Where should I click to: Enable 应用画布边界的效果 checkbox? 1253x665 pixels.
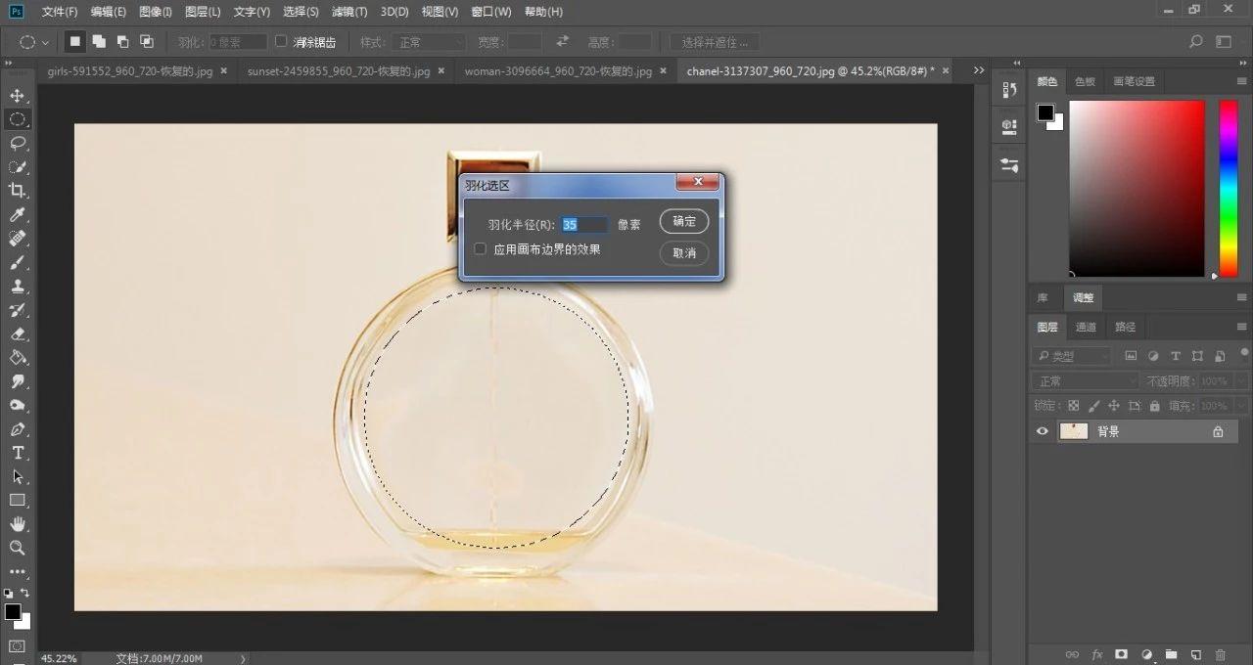pyautogui.click(x=480, y=249)
